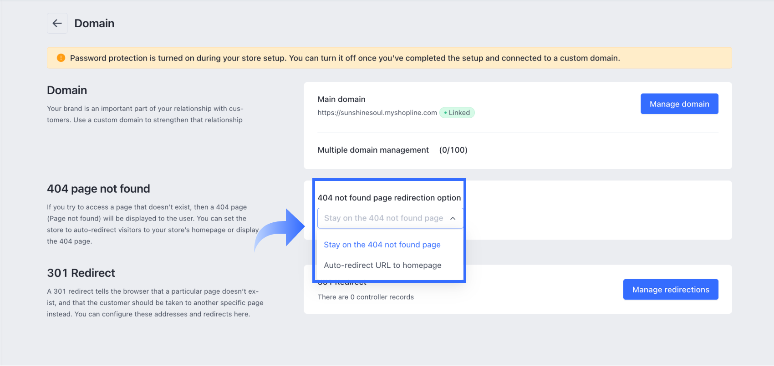Viewport: 774px width, 366px height.
Task: Click the back arrow icon
Action: [x=57, y=23]
